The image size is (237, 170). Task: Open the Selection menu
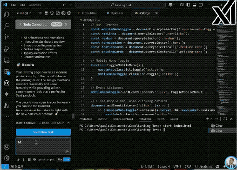coord(35,5)
